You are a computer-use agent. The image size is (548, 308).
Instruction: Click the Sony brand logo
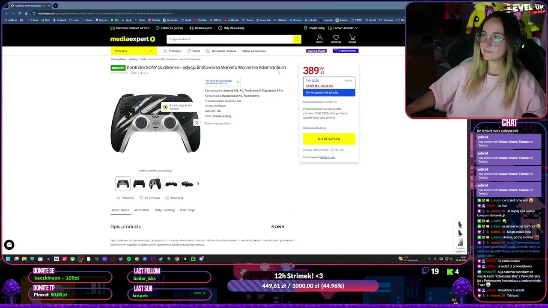(278, 227)
